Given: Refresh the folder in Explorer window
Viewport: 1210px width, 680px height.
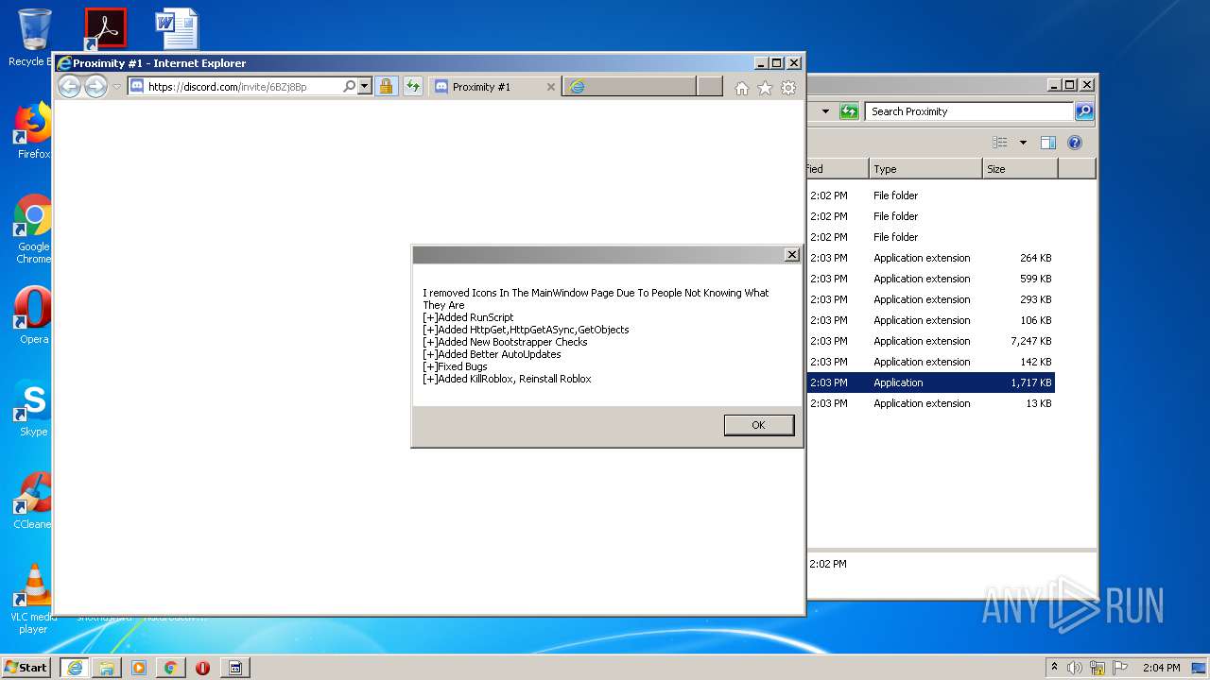Looking at the screenshot, I should click(x=849, y=111).
